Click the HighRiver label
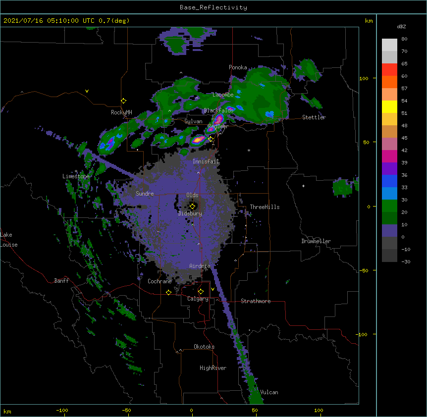 (x=213, y=368)
